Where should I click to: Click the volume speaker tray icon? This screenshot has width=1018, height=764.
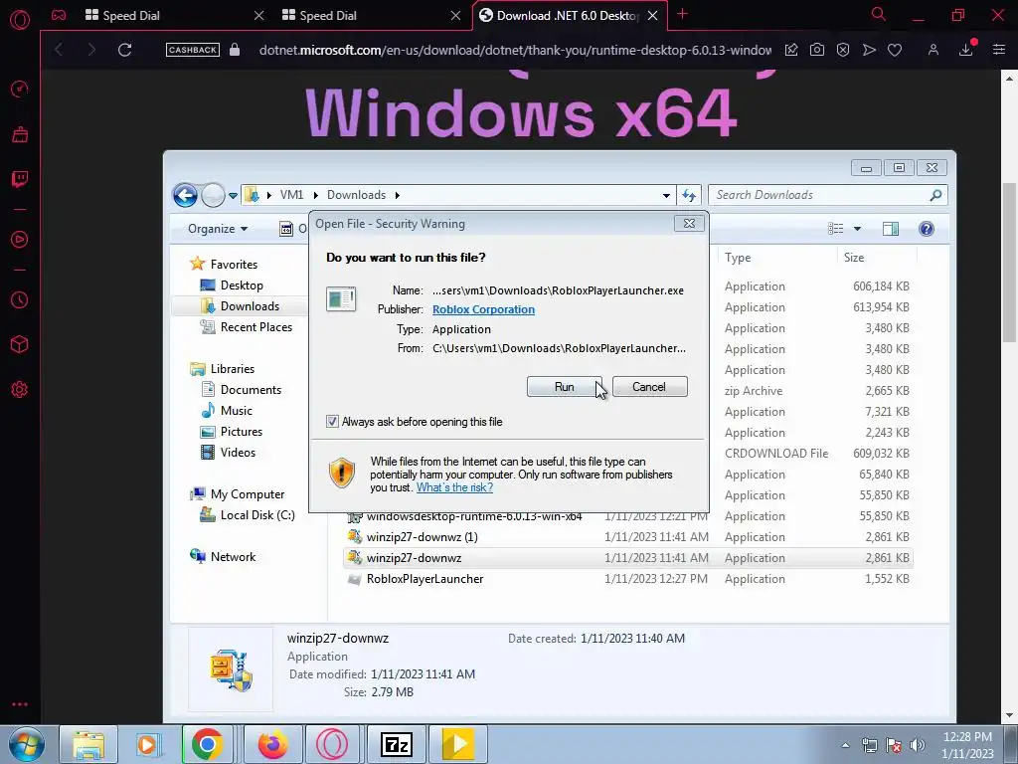tap(918, 745)
